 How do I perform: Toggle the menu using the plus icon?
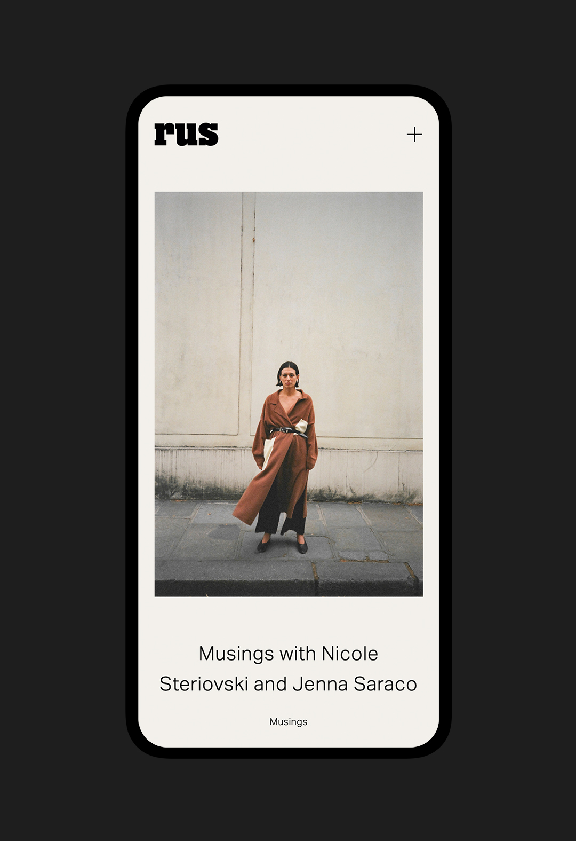(x=414, y=134)
